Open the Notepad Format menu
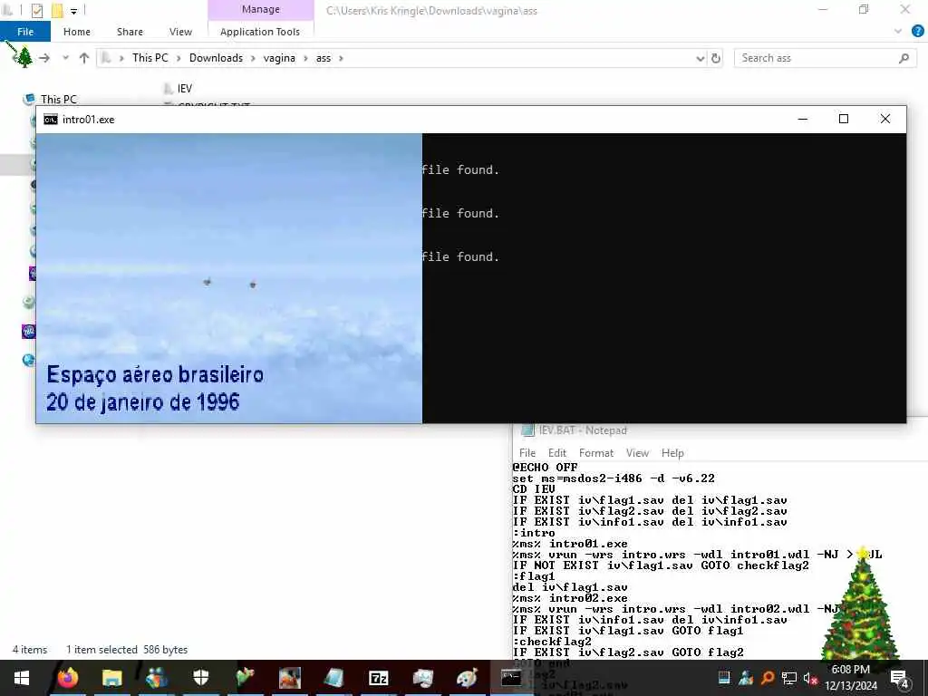 pyautogui.click(x=596, y=453)
